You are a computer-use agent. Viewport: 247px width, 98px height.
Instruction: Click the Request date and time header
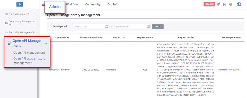pos(91,37)
